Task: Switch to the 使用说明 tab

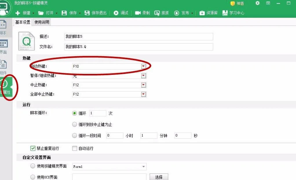Action: coord(42,22)
